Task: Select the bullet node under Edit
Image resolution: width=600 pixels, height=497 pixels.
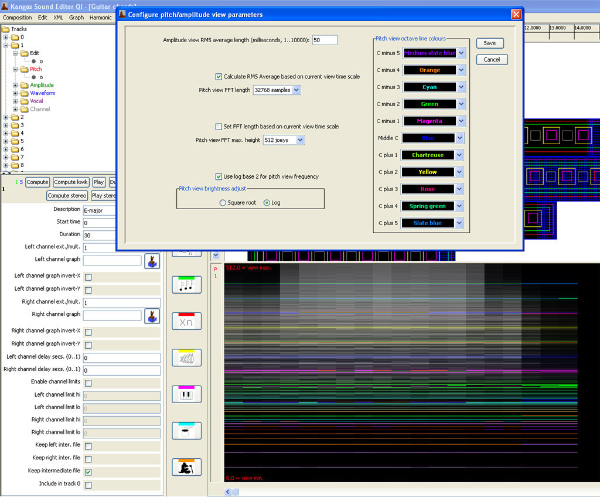Action: click(x=33, y=62)
